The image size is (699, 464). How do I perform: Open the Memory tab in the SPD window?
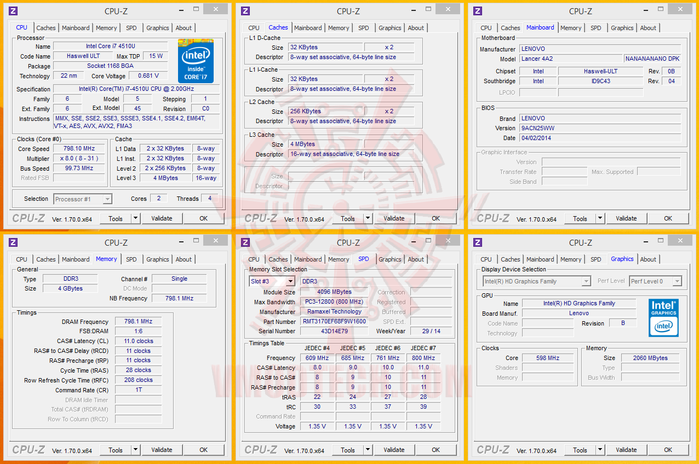(339, 259)
